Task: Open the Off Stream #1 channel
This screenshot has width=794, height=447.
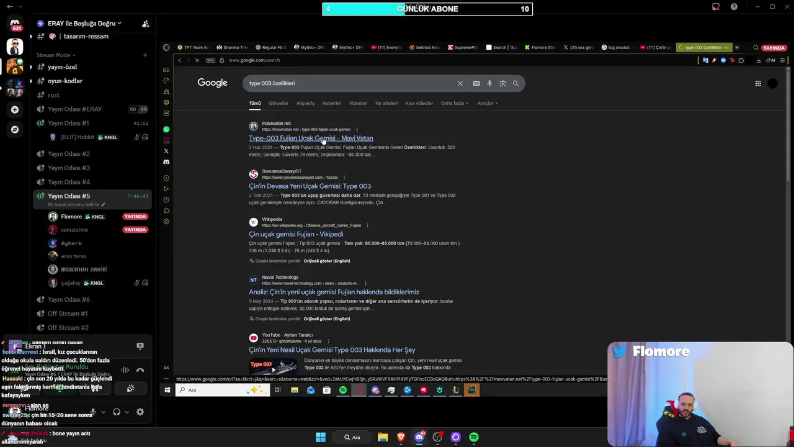Action: pyautogui.click(x=68, y=314)
